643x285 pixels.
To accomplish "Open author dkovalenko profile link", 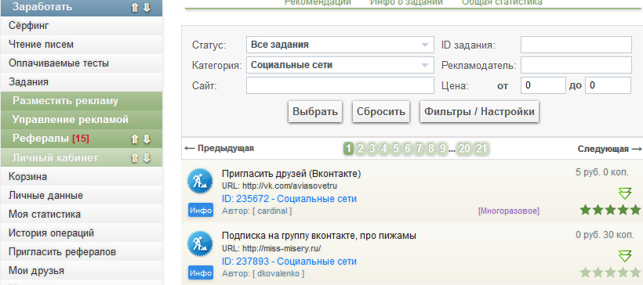I will pos(278,273).
